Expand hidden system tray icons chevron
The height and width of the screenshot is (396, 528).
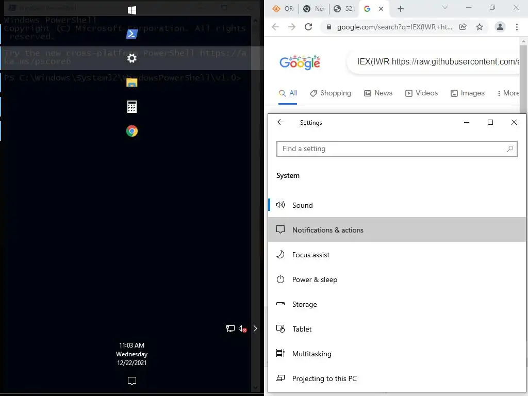click(x=255, y=328)
